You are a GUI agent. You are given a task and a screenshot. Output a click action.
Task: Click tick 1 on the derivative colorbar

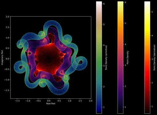(x=152, y=106)
